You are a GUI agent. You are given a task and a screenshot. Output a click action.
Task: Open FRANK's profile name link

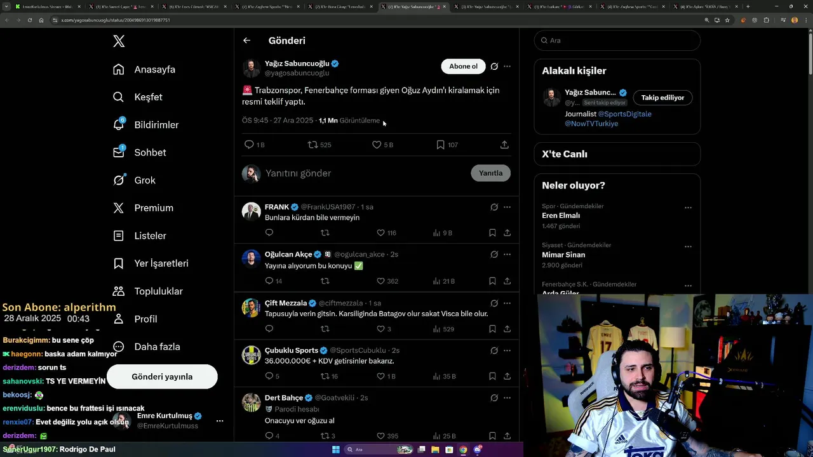point(277,207)
